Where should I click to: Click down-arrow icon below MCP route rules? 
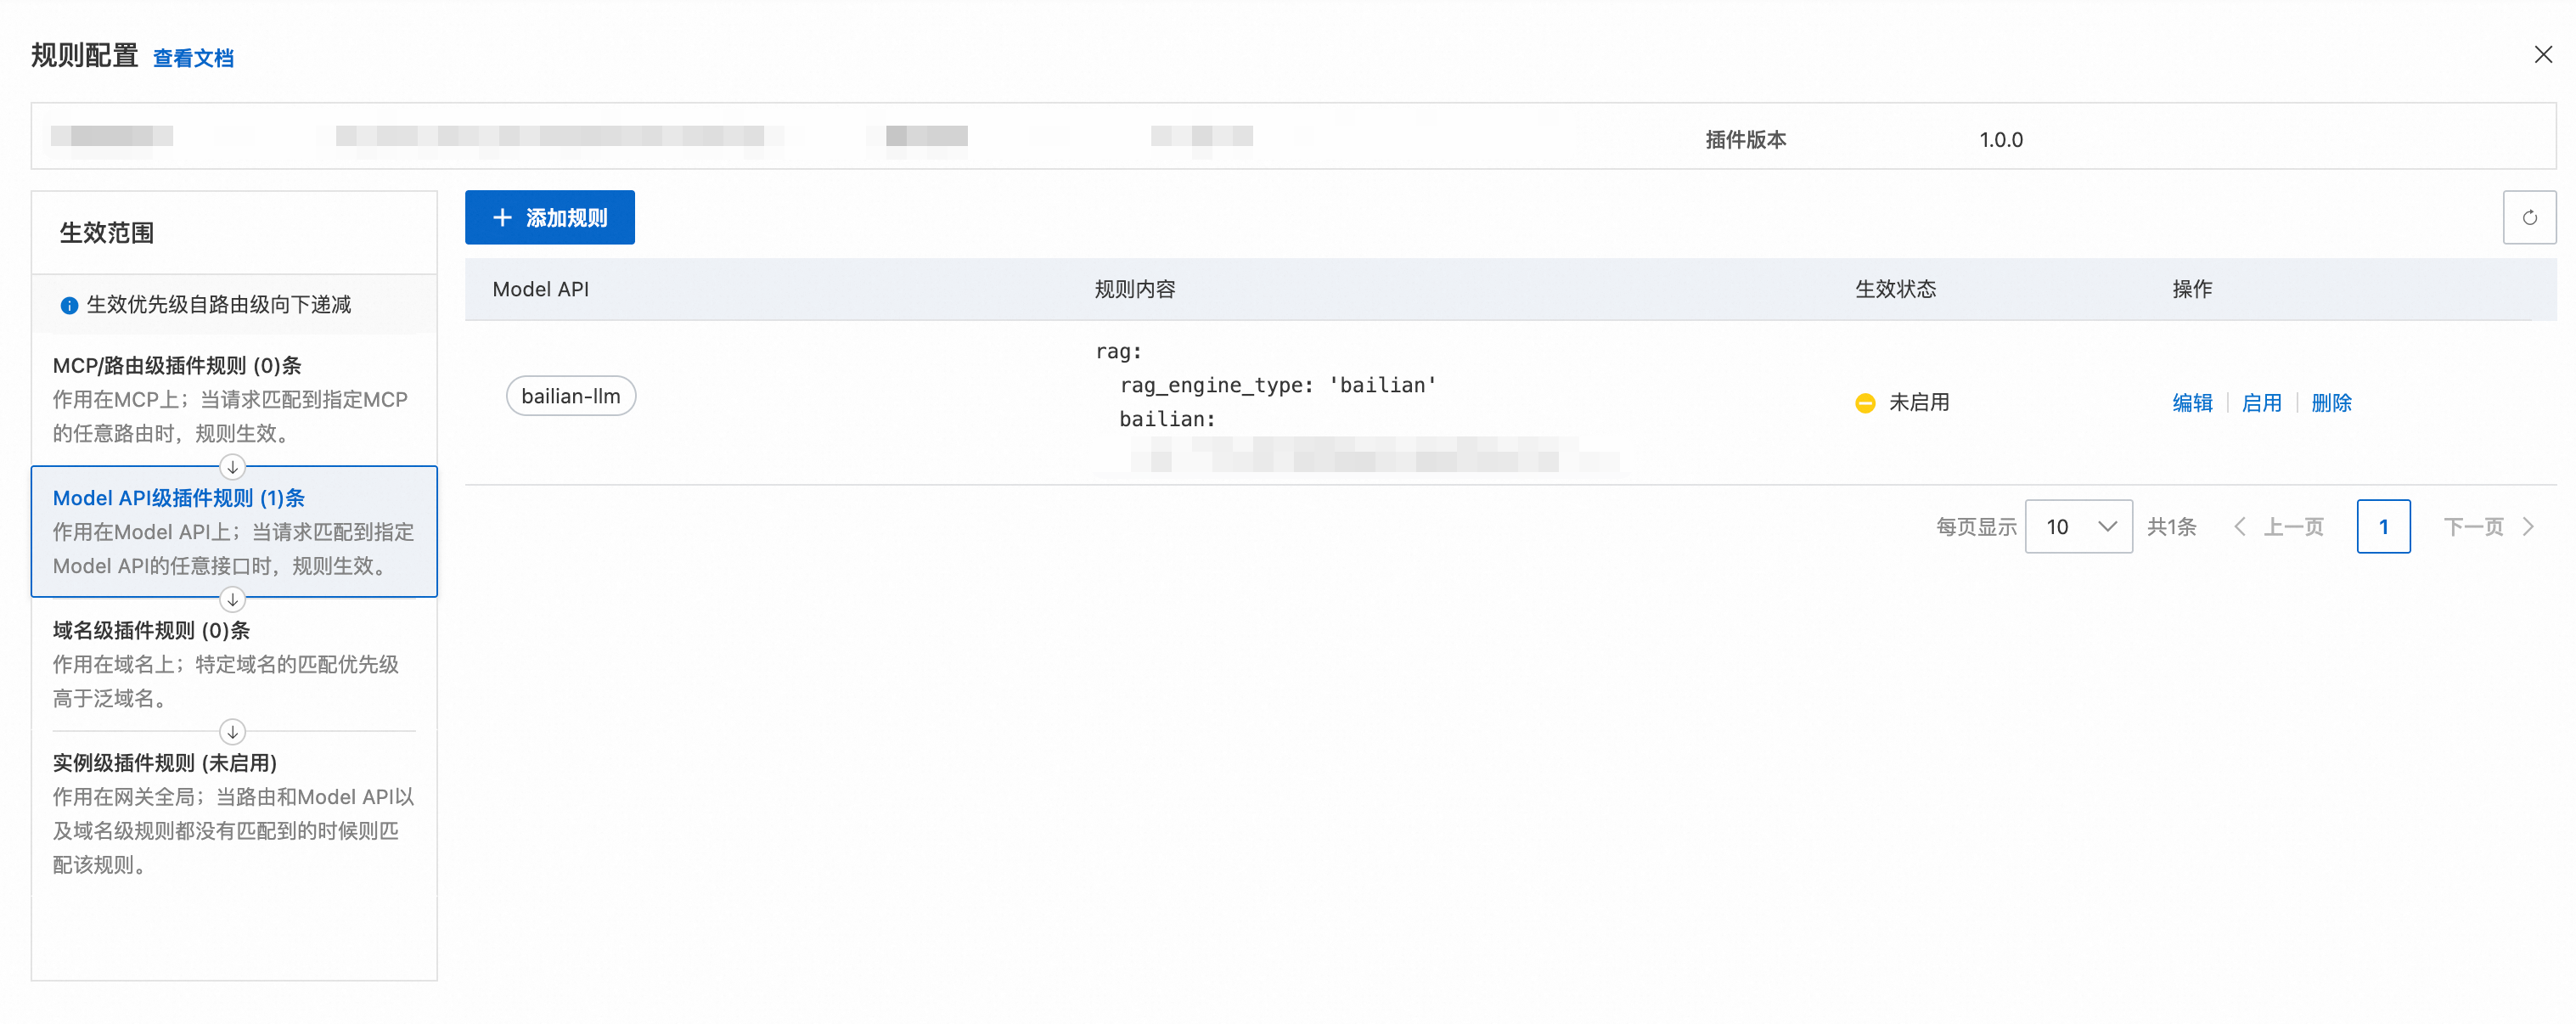coord(232,467)
